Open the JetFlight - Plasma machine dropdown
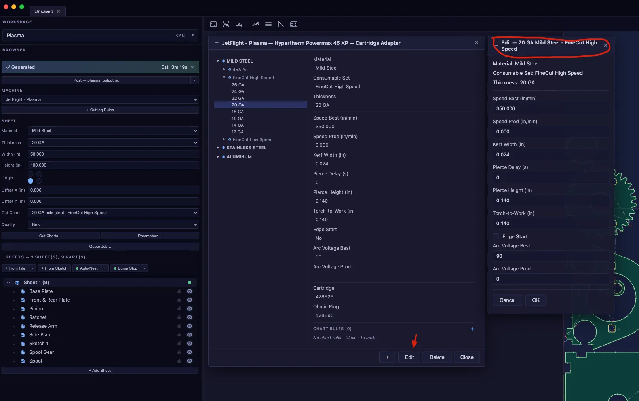 point(100,99)
